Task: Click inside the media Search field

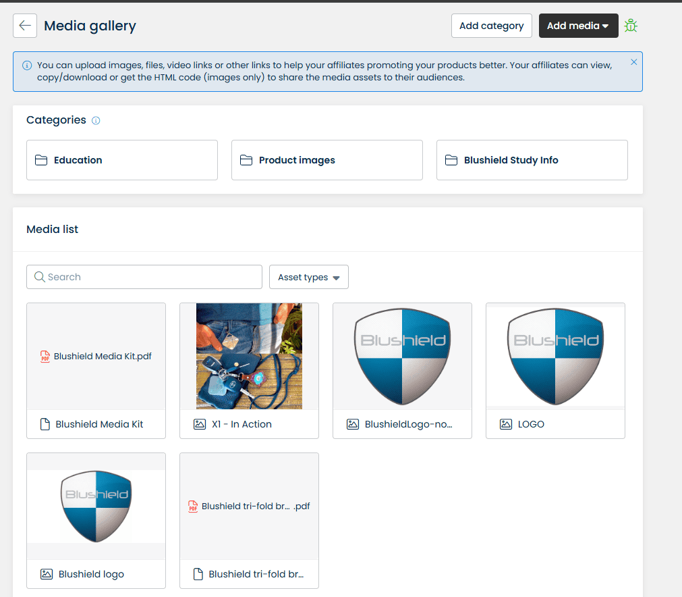Action: [x=144, y=277]
